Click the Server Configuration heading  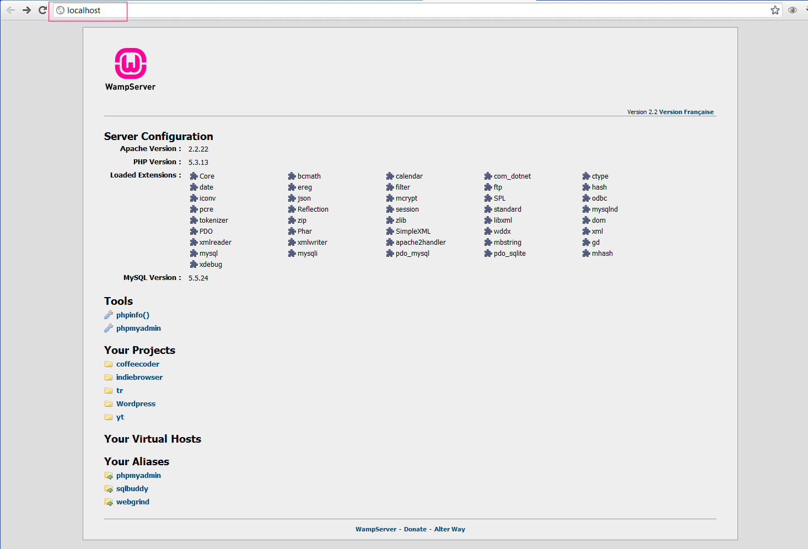159,137
